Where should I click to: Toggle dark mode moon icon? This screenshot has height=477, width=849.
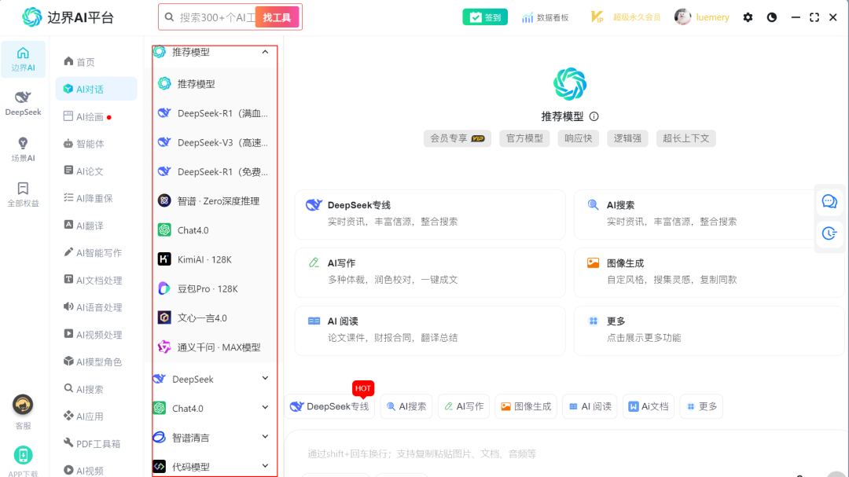(772, 17)
